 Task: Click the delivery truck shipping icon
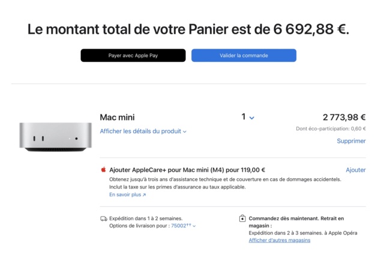pos(104,218)
